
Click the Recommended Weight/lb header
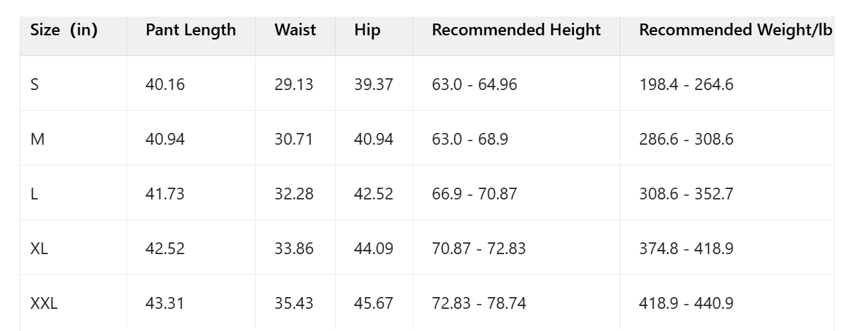pyautogui.click(x=736, y=30)
